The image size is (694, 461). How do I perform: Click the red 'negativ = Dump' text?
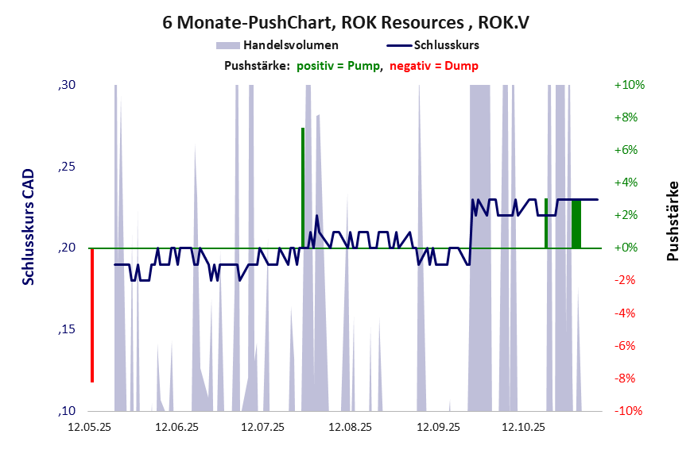click(434, 66)
